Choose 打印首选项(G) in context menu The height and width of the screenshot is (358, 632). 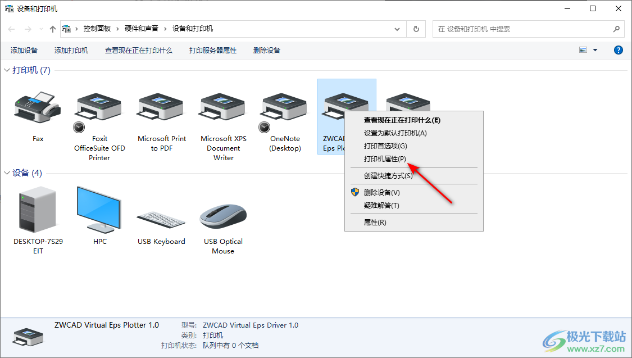[x=414, y=146]
